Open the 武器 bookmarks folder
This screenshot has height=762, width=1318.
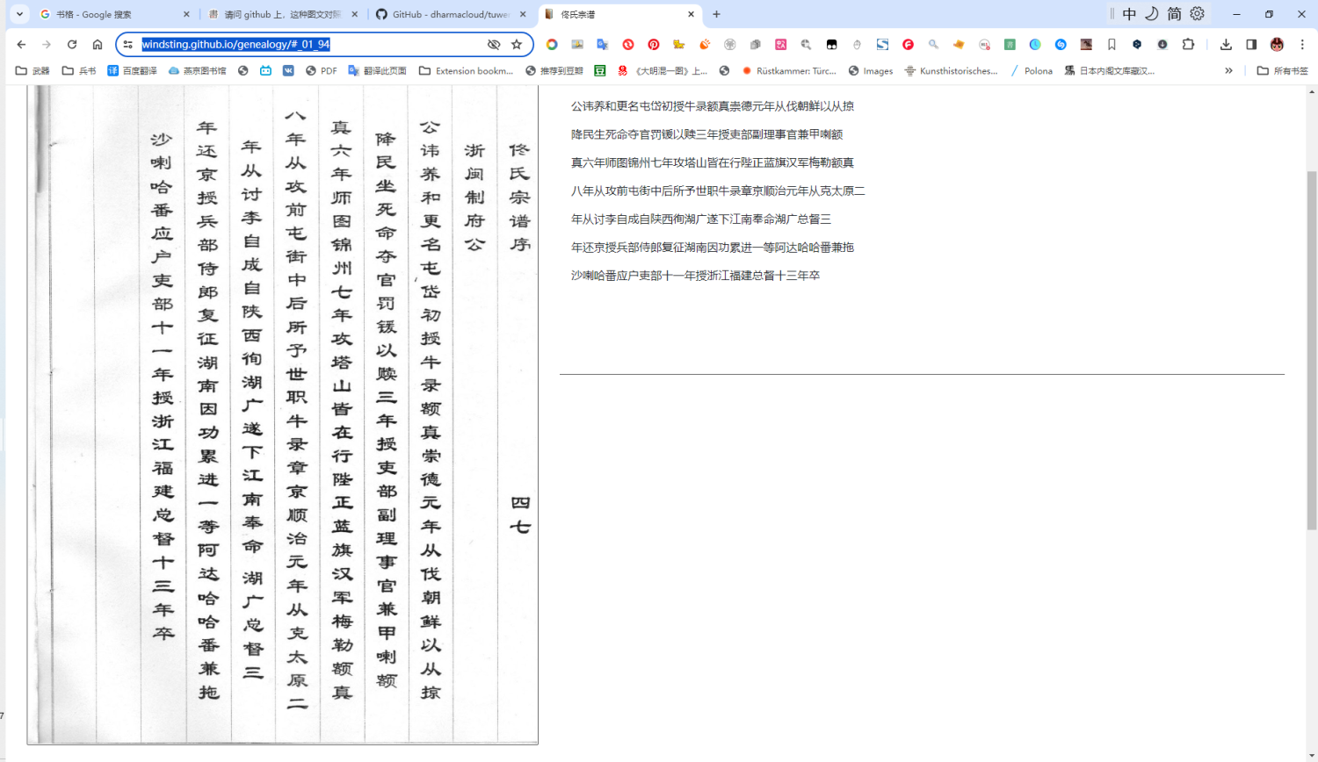coord(40,70)
